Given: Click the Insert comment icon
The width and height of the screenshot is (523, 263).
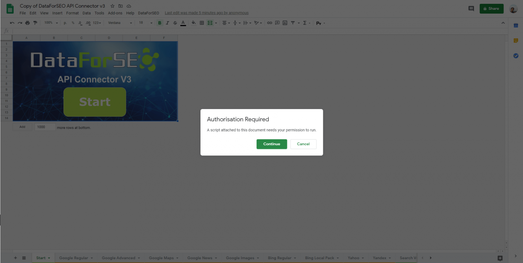Looking at the screenshot, I should click(x=277, y=23).
